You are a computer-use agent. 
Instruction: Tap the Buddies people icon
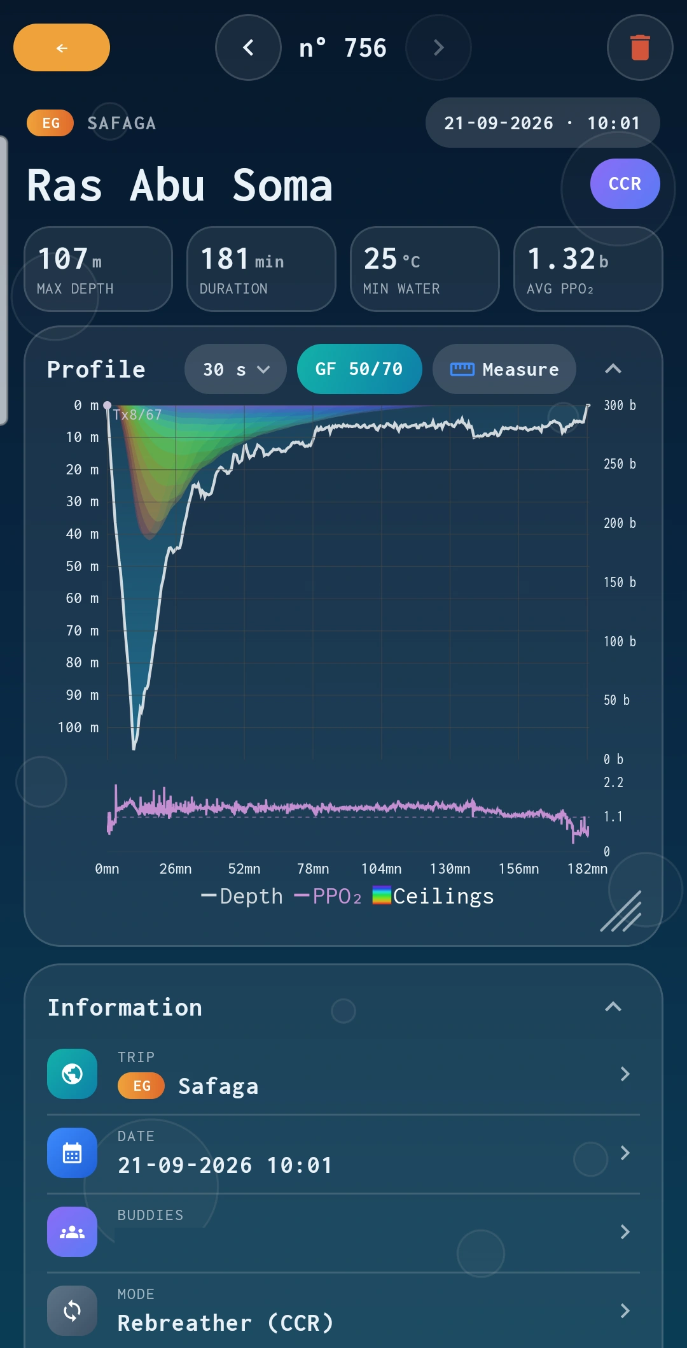(x=72, y=1232)
